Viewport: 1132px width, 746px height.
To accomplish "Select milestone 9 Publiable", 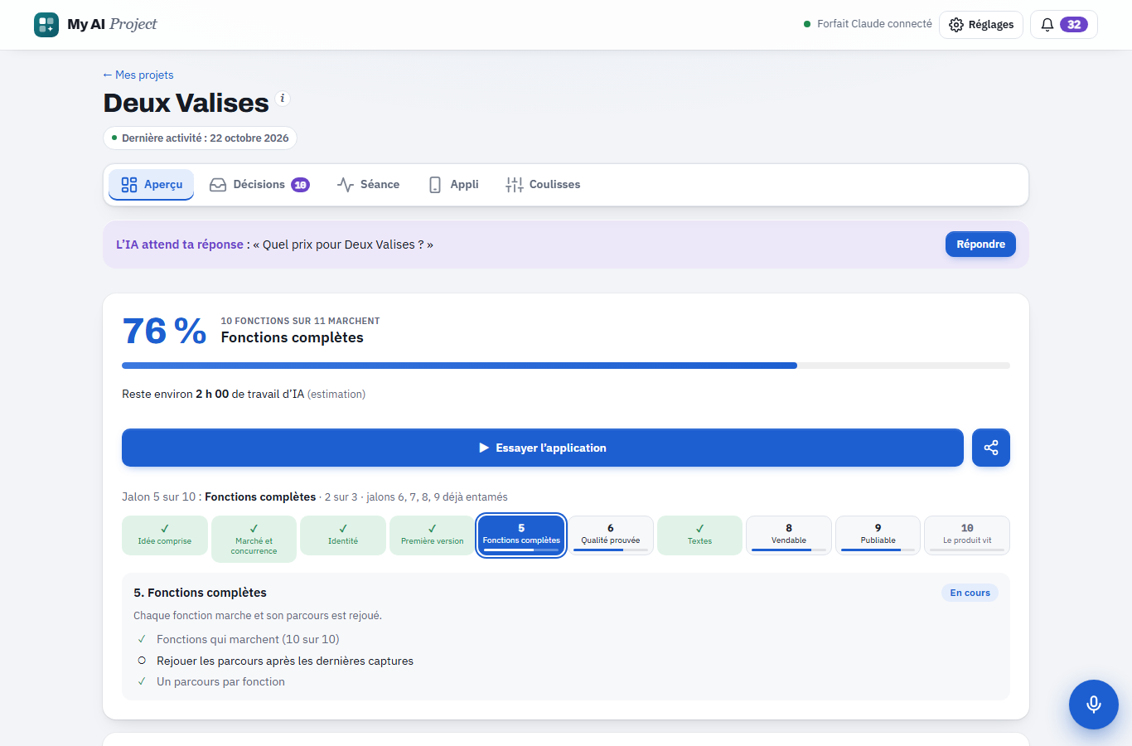I will pyautogui.click(x=878, y=535).
